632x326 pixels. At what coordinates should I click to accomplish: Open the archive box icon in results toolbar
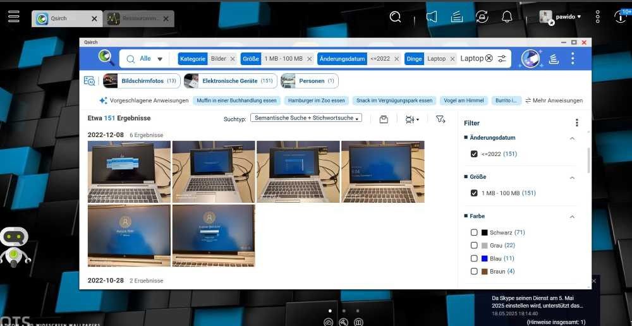click(384, 119)
